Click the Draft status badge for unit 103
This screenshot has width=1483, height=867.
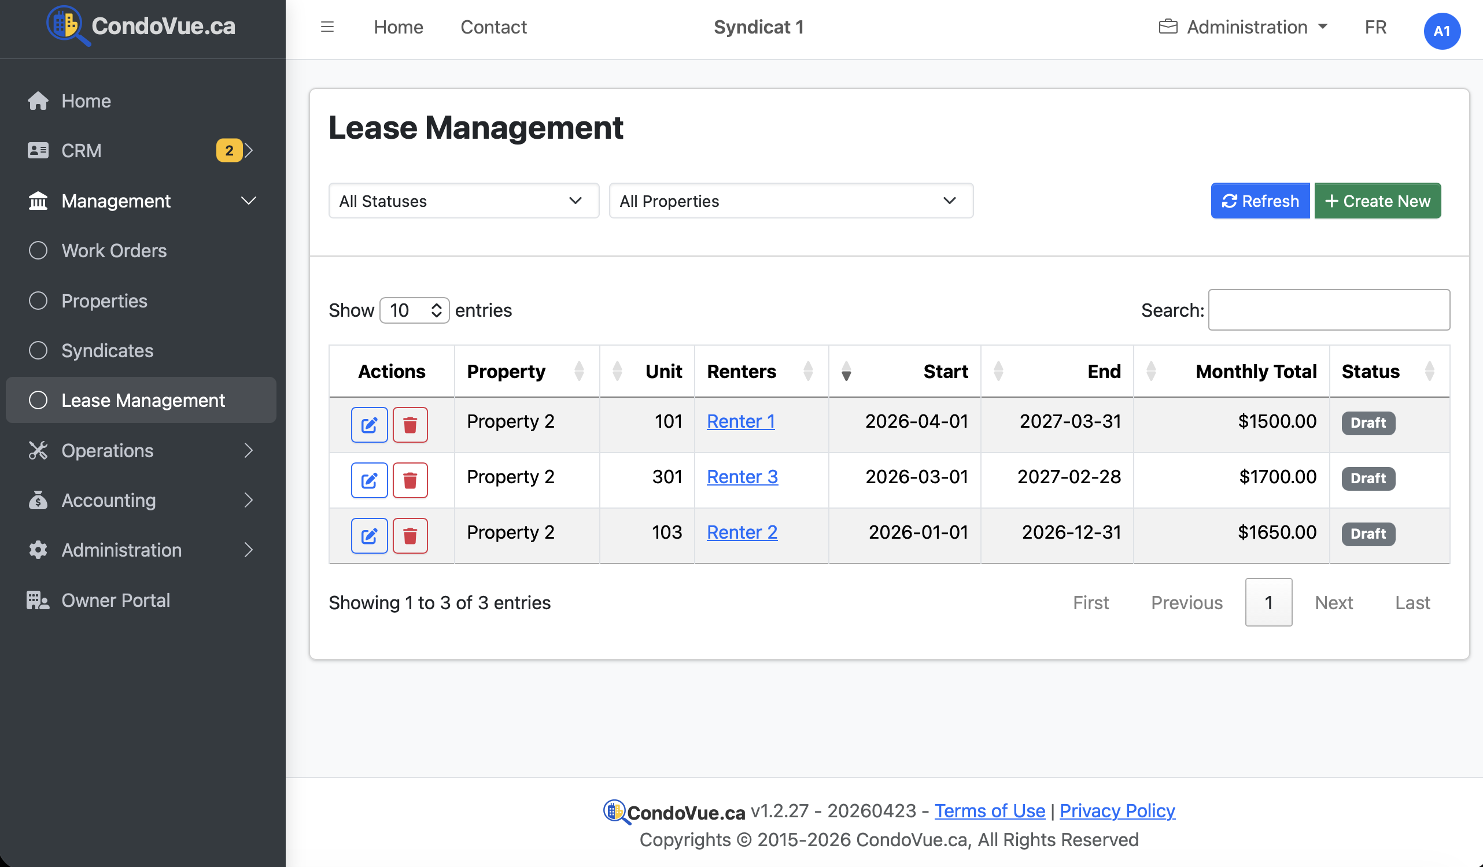point(1368,533)
